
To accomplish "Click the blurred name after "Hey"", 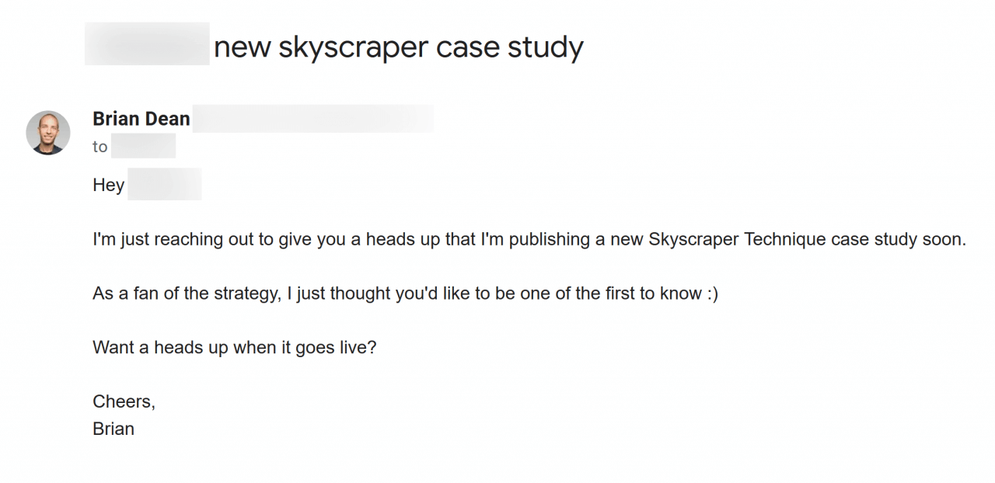I will 164,185.
